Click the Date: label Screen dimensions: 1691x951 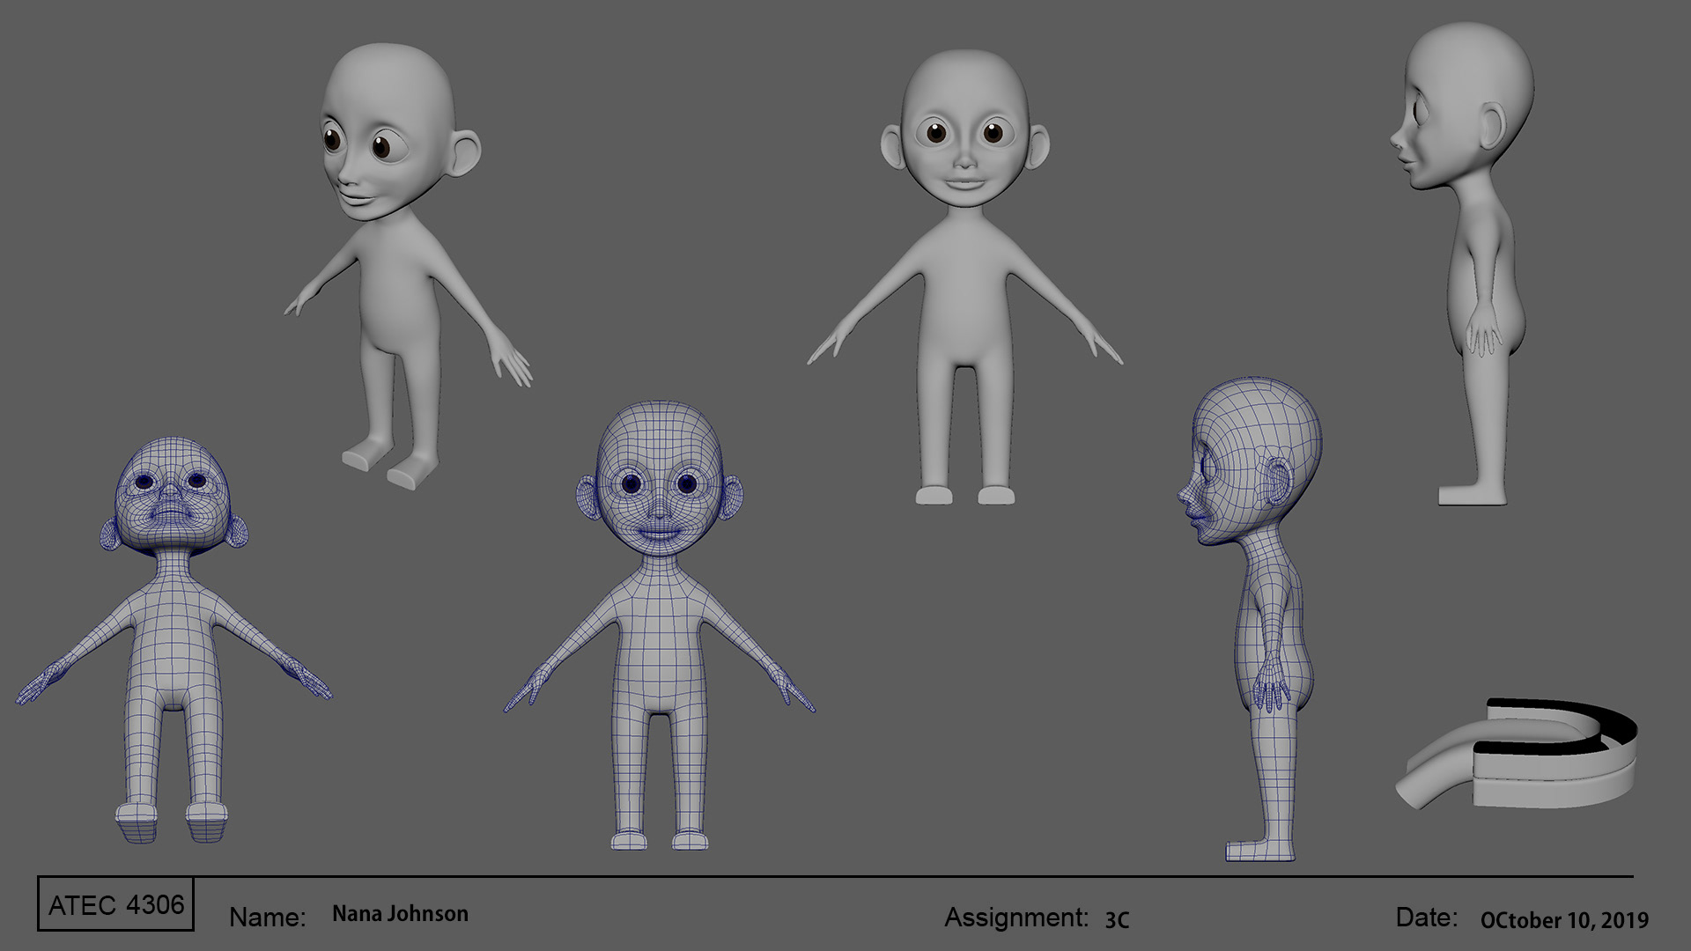point(1427,918)
